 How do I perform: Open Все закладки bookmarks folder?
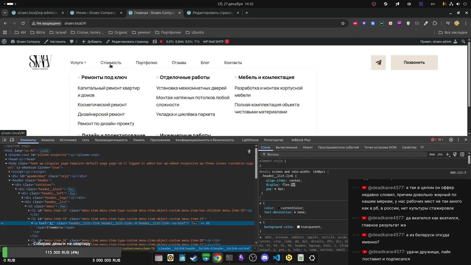tap(453, 32)
